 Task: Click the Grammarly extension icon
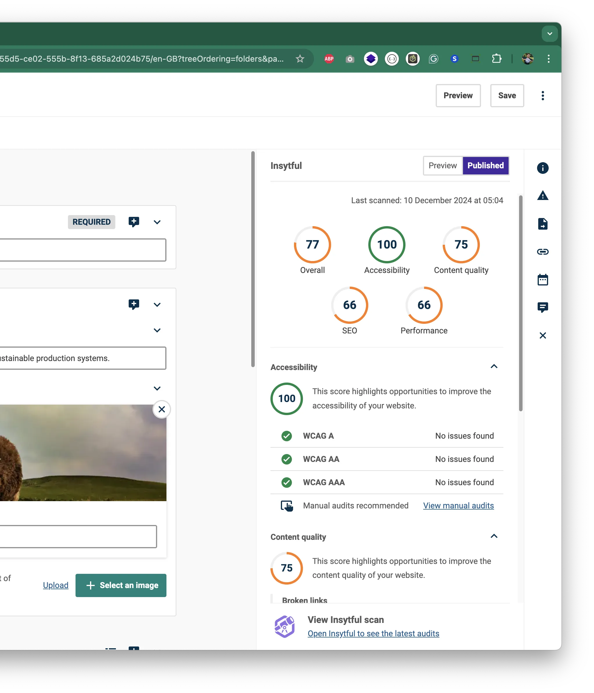(x=434, y=58)
